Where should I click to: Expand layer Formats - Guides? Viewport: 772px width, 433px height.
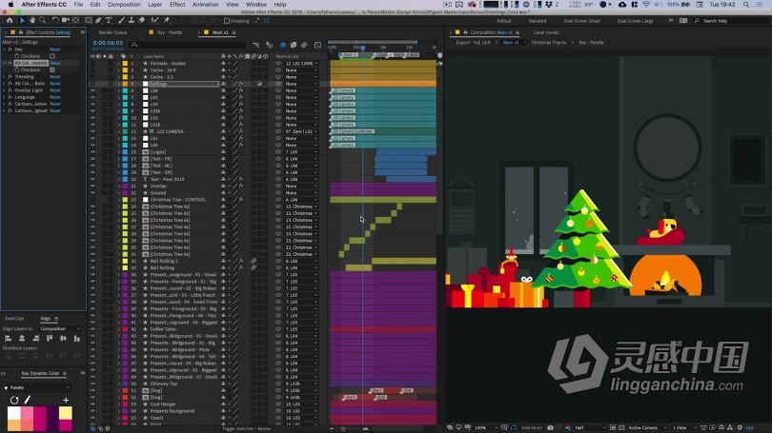(118, 64)
